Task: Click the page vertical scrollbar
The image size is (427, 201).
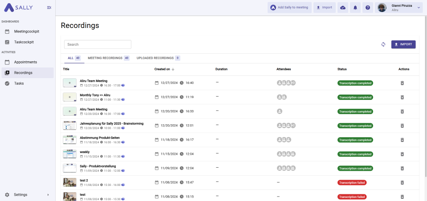Action: coord(426,98)
